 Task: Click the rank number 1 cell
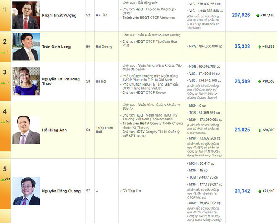pyautogui.click(x=5, y=9)
